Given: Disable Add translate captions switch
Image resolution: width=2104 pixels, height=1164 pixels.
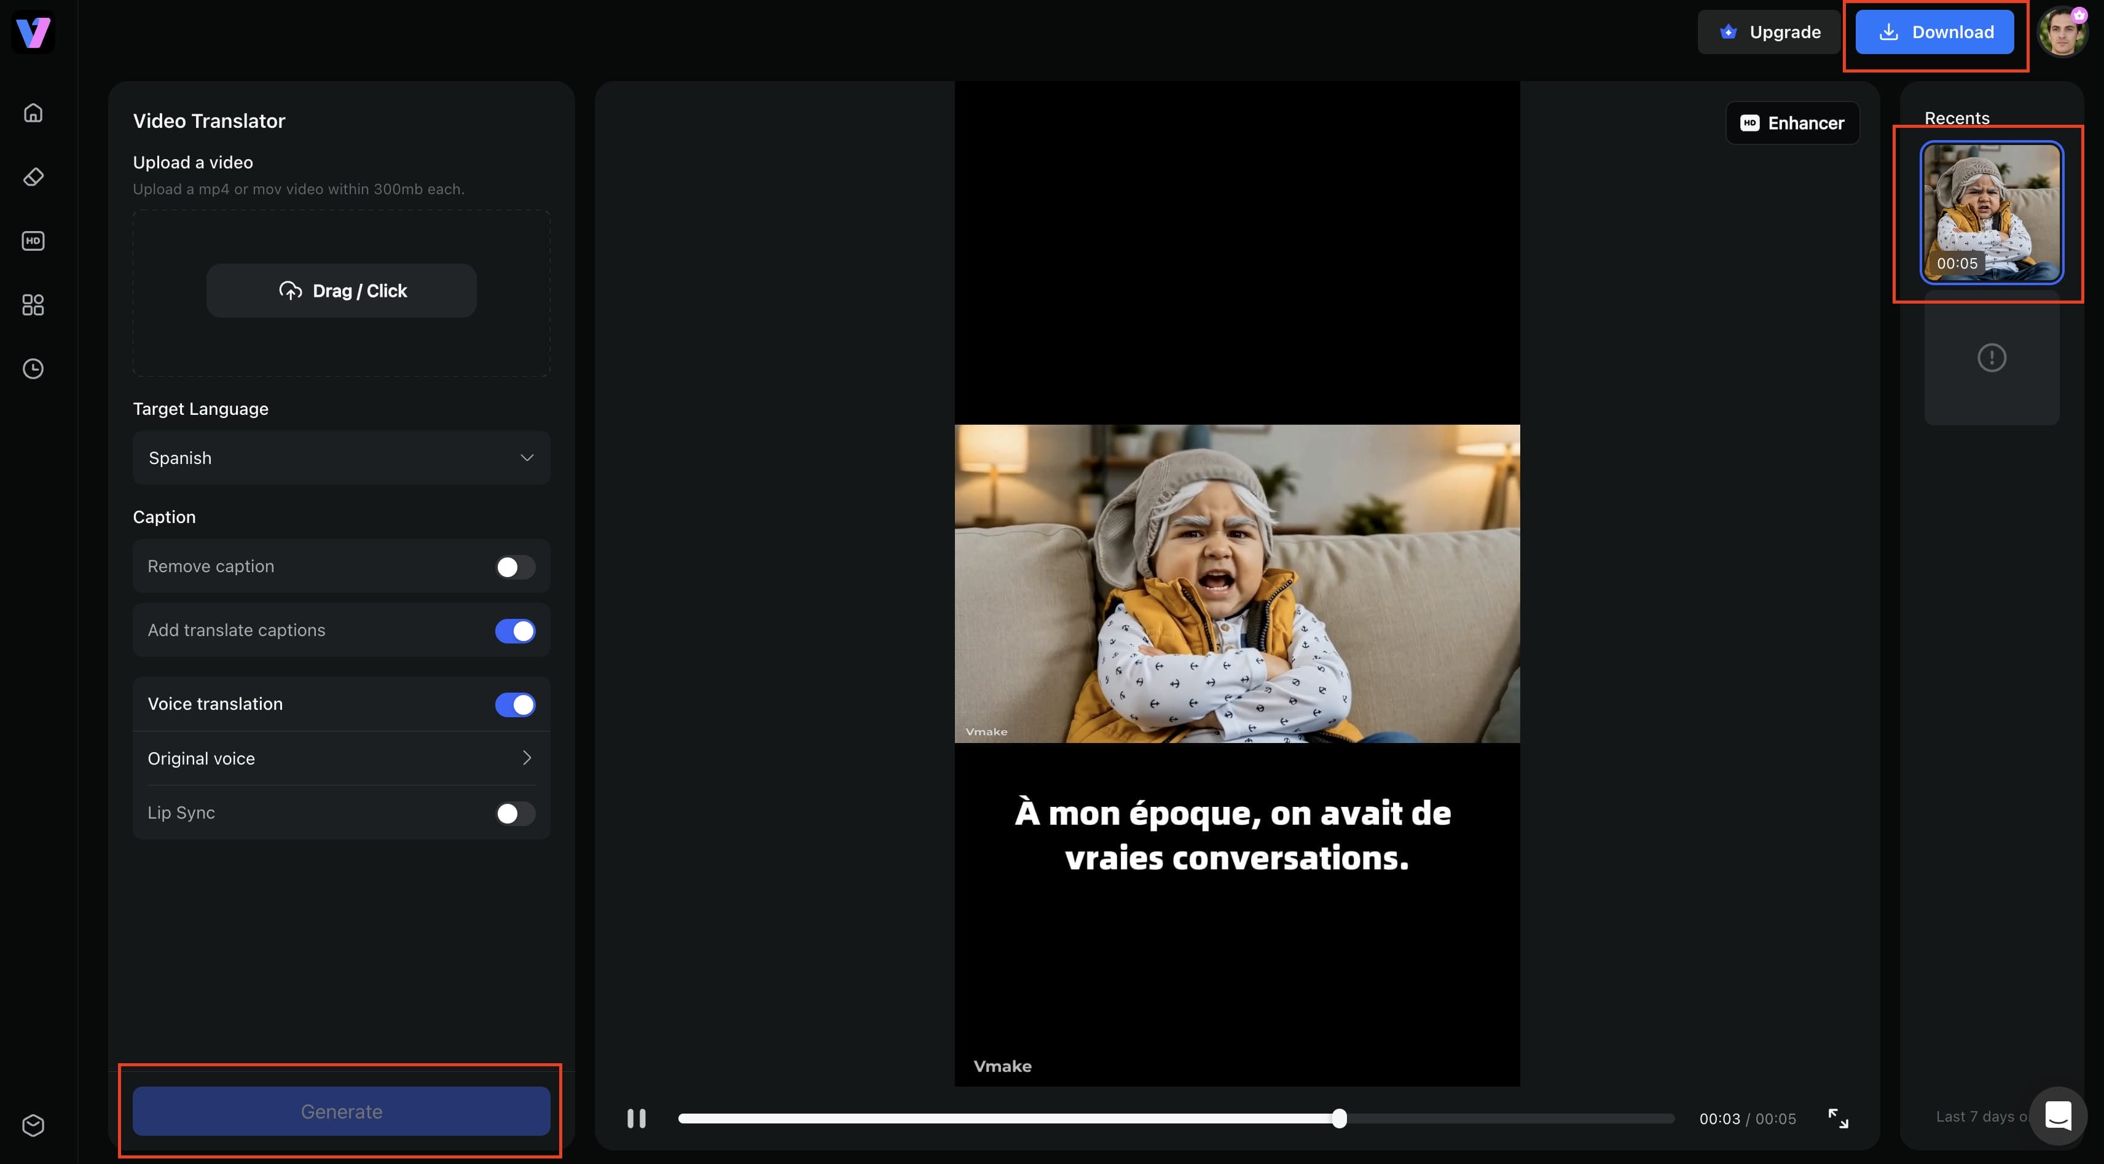Looking at the screenshot, I should [516, 631].
